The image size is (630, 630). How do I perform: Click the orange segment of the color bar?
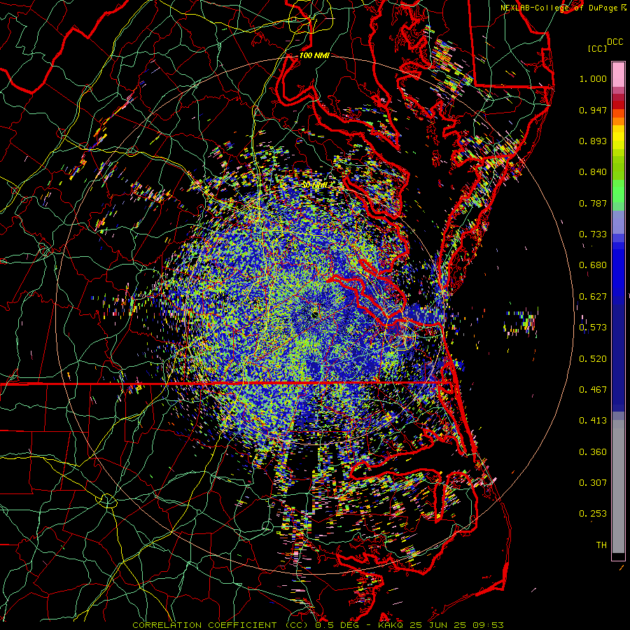(618, 117)
